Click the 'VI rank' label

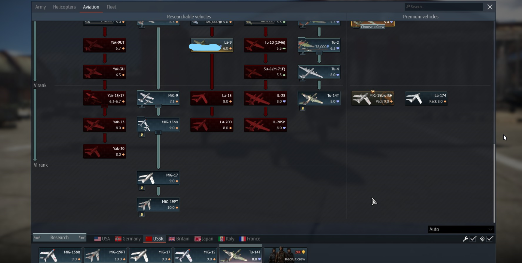[x=41, y=165]
